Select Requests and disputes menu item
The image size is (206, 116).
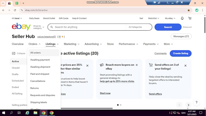(44, 95)
